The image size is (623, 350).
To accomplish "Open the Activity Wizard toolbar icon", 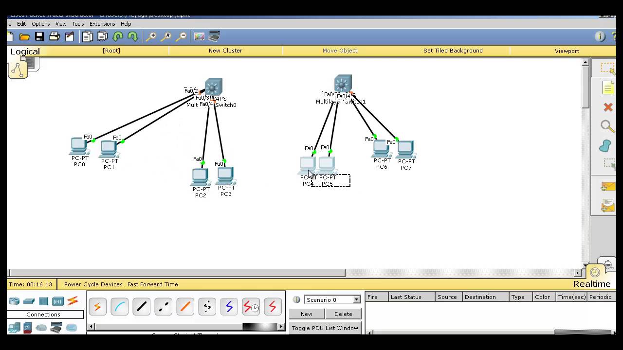I will pos(70,36).
